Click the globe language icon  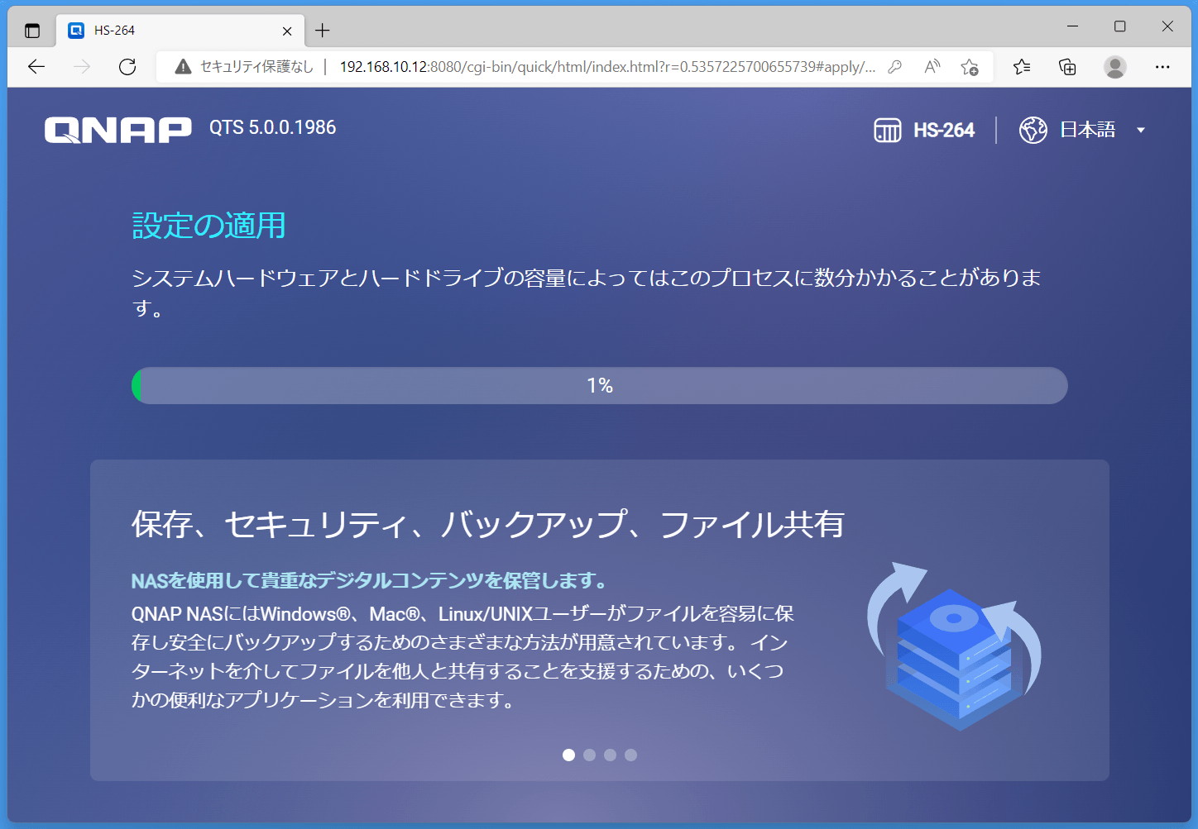click(x=1033, y=130)
